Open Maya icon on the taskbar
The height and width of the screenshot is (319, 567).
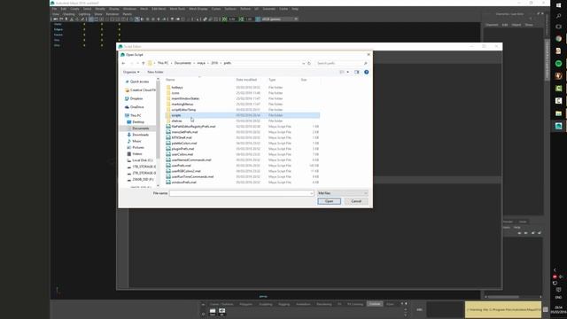pos(559,126)
